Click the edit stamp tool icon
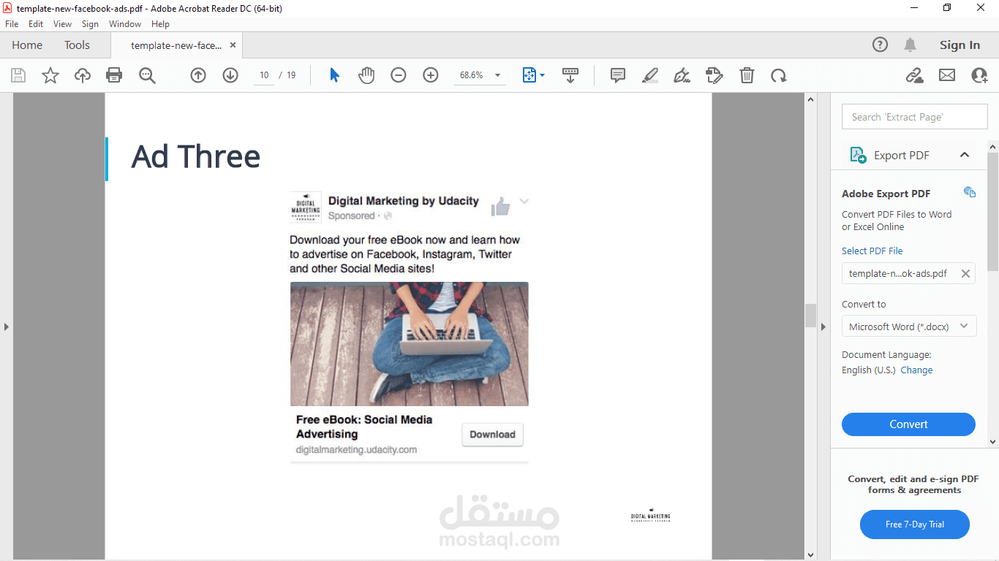Viewport: 999px width, 561px height. (715, 75)
